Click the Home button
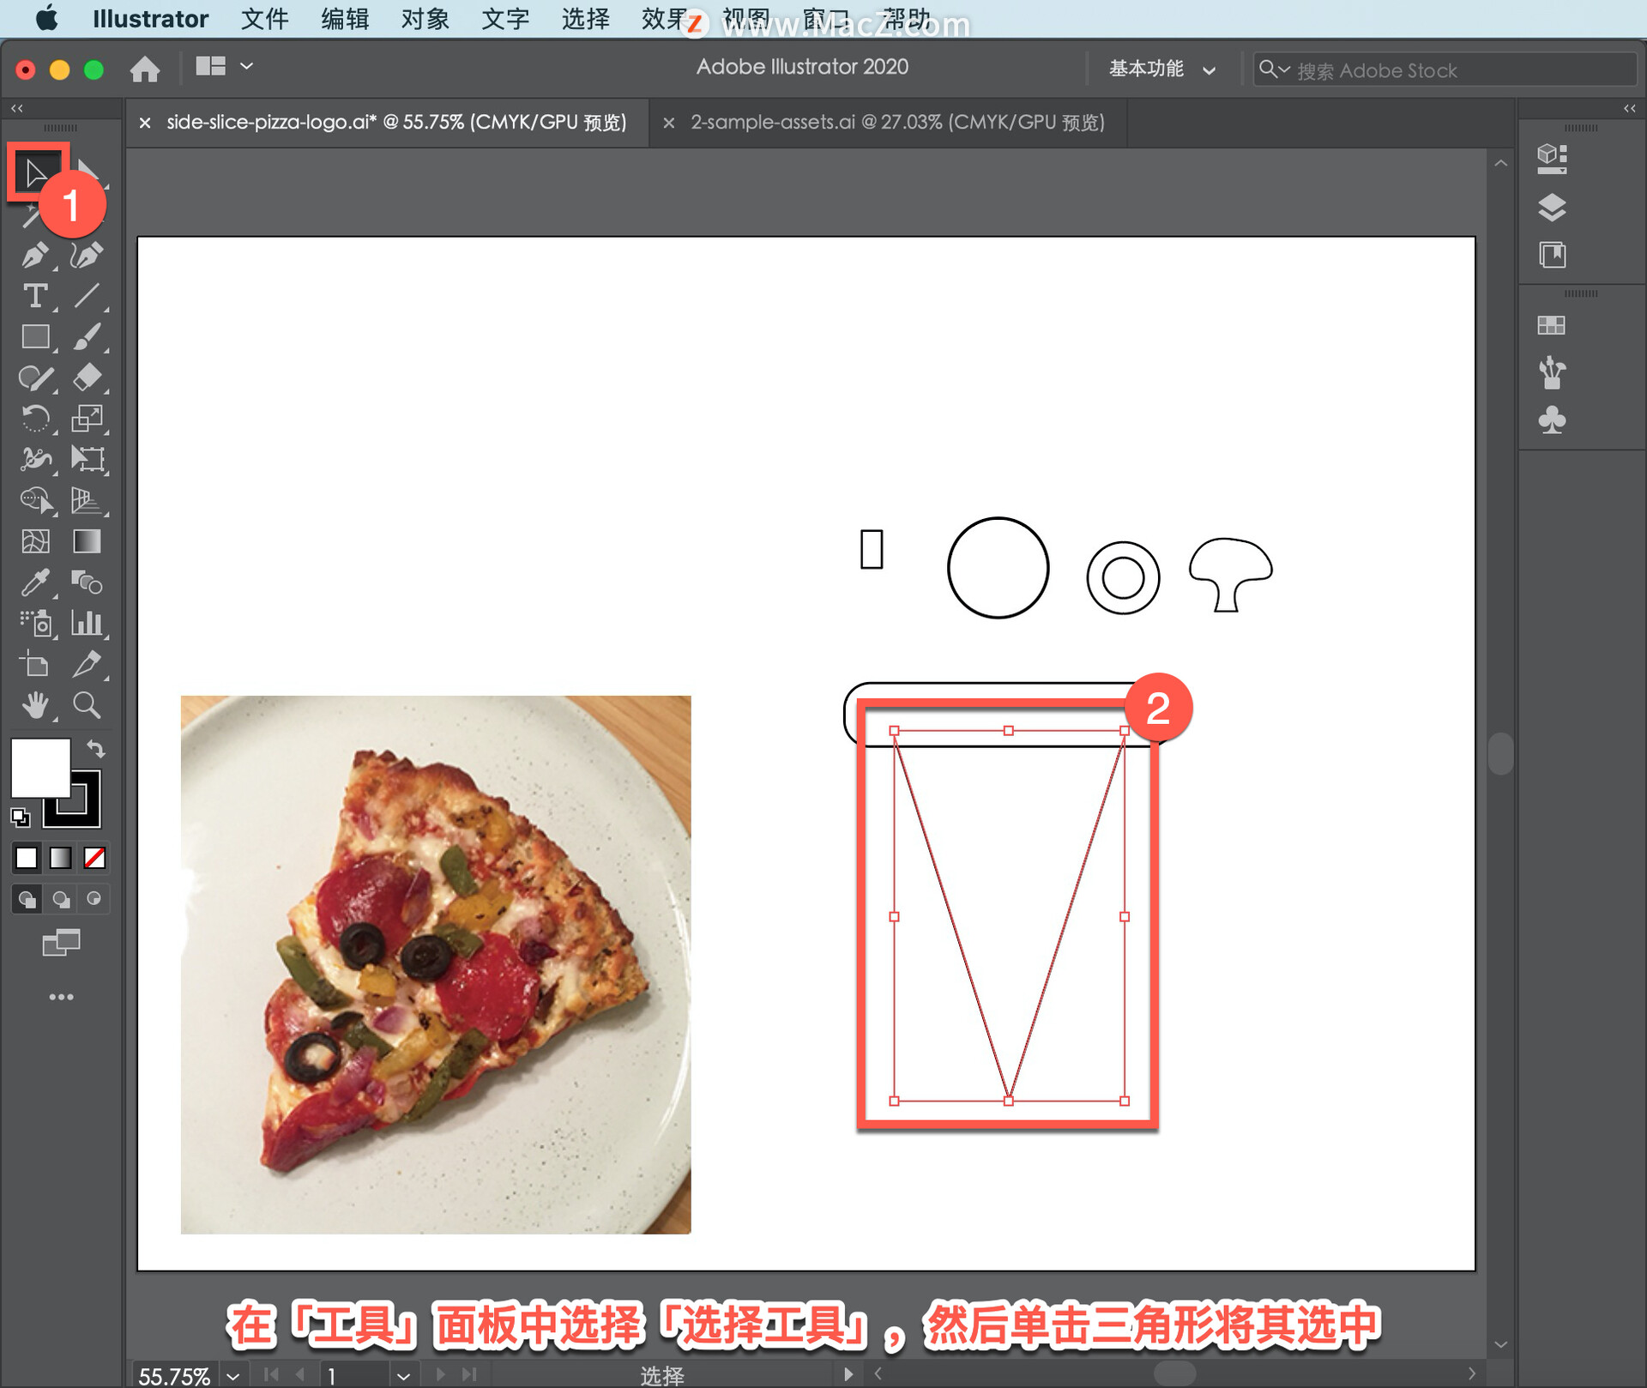Screen dimensions: 1647x1388 145,69
